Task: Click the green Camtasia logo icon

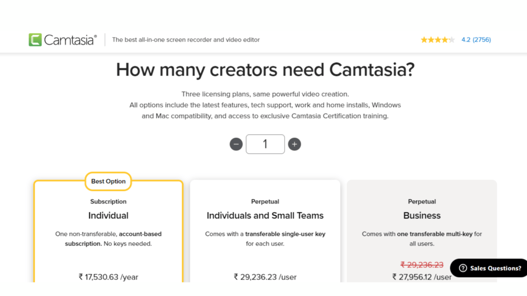Action: coord(34,39)
